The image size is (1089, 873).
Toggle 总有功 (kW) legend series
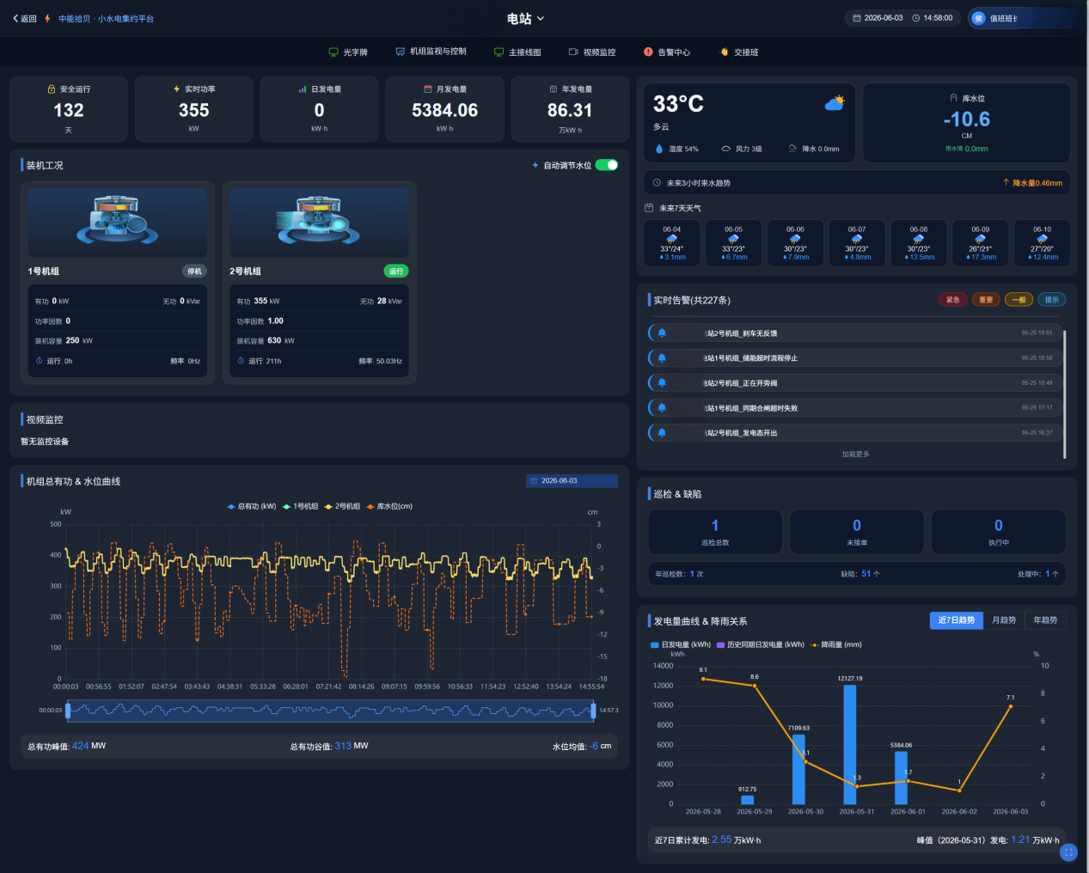pos(252,506)
